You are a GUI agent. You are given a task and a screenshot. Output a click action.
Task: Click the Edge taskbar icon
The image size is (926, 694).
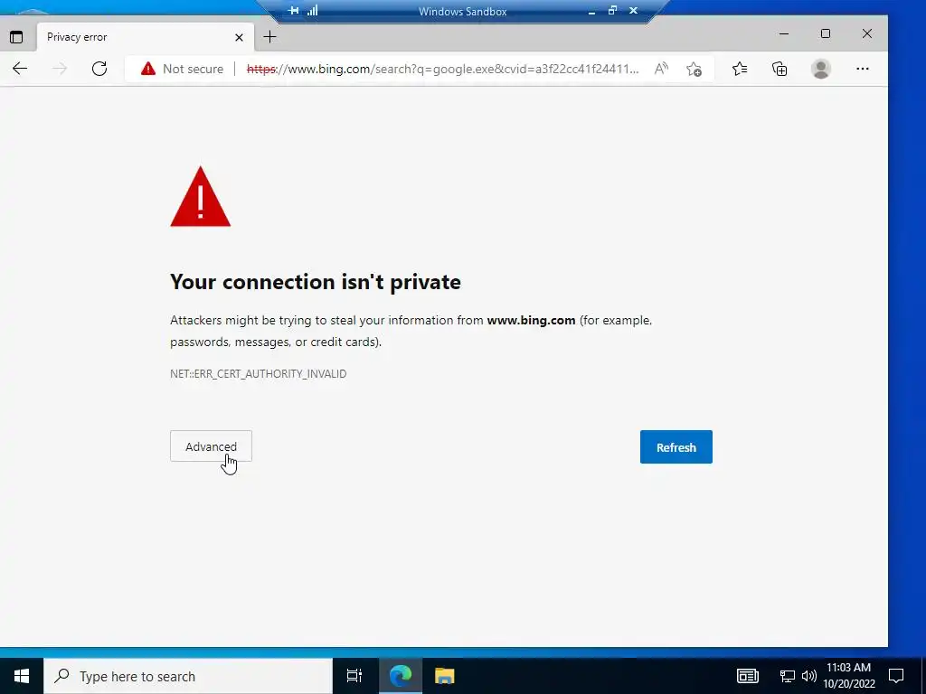(x=401, y=676)
